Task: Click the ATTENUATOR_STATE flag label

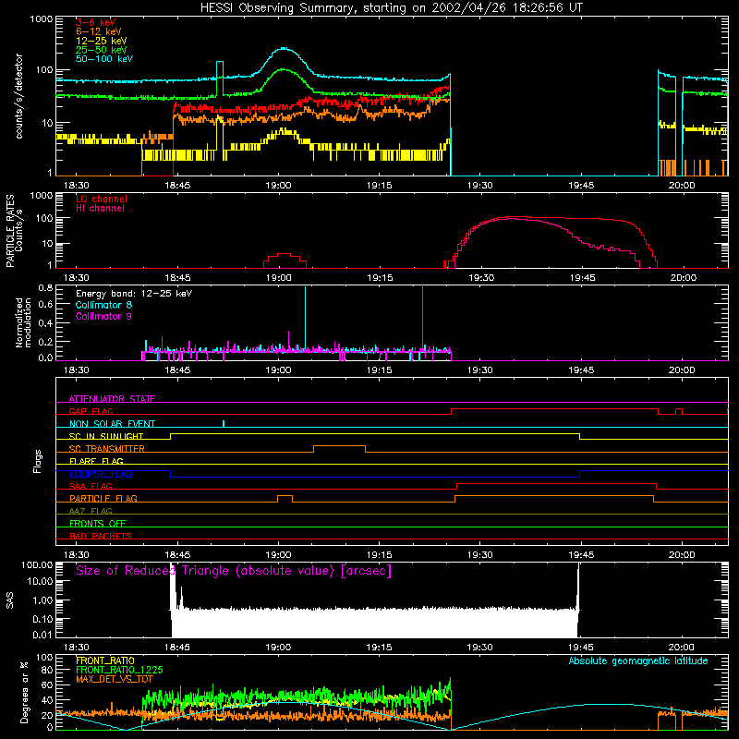Action: click(112, 399)
